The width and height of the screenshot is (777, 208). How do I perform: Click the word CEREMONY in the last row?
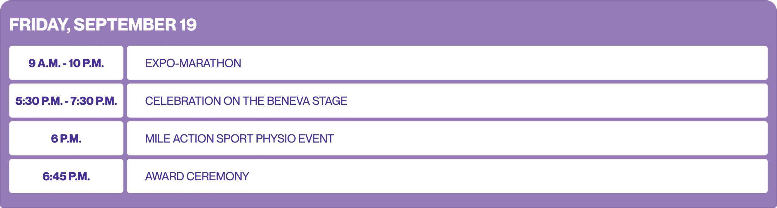[218, 176]
